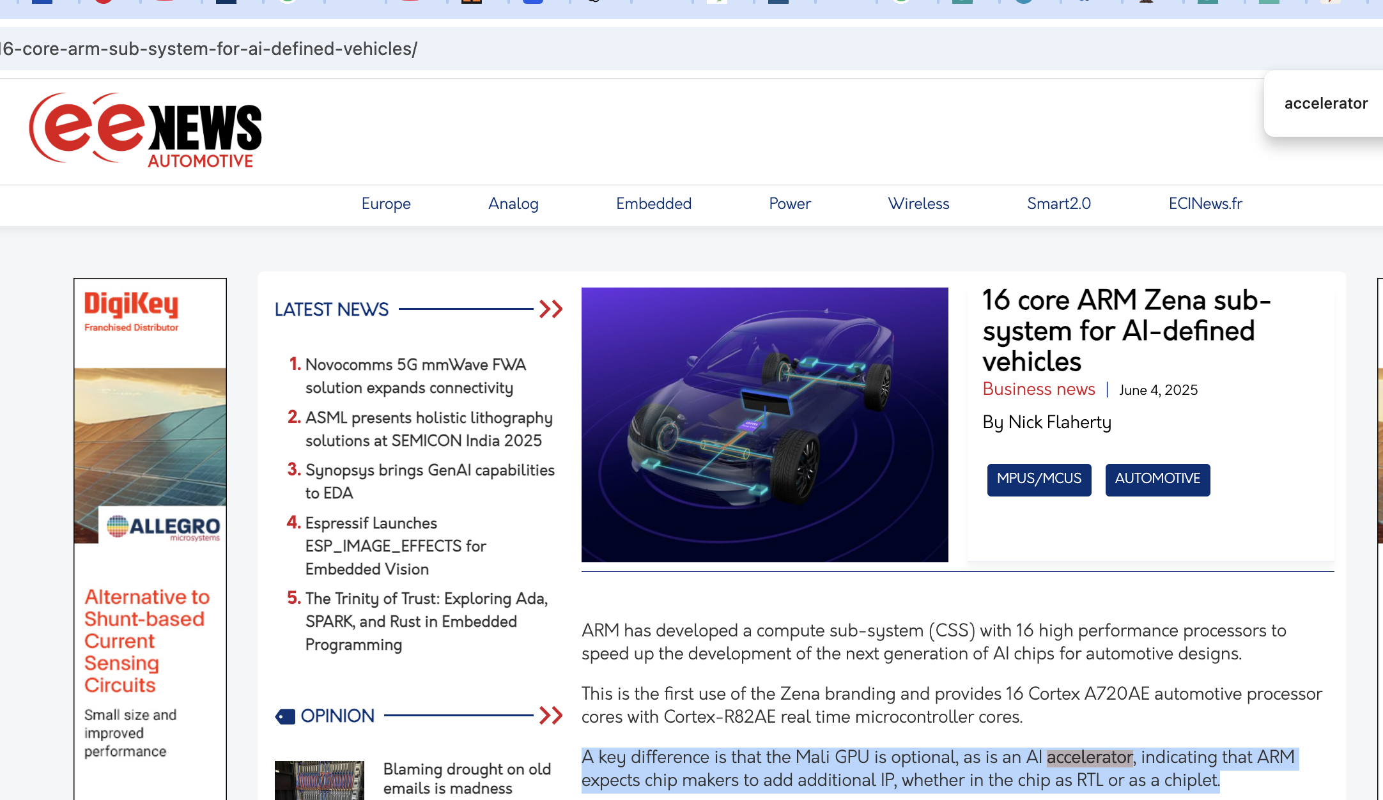Open Blaming drought on old emails opinion
Screen dimensions: 1383x800
tap(467, 779)
